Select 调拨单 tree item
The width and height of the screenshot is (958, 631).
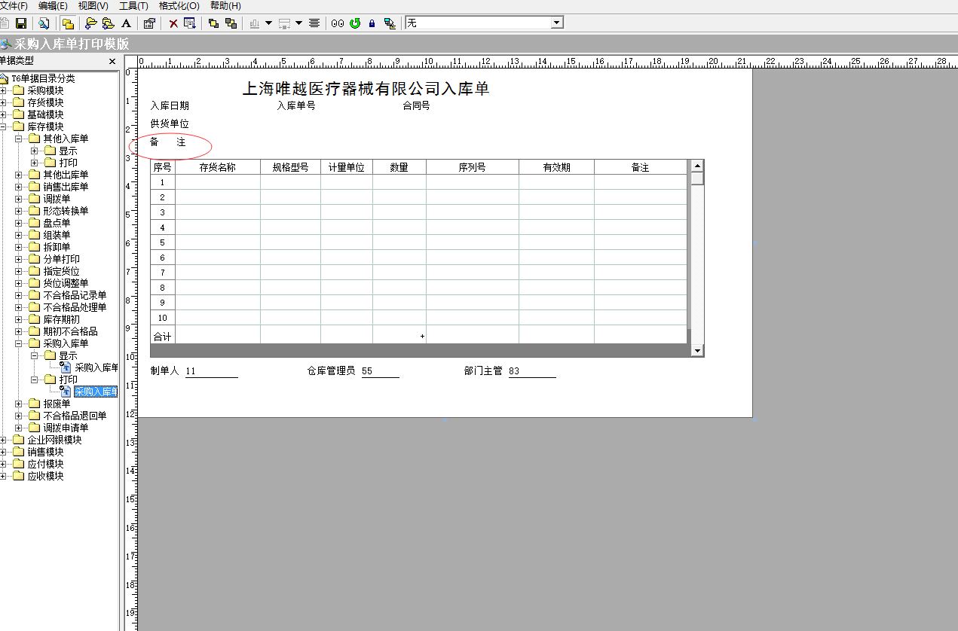pyautogui.click(x=57, y=199)
